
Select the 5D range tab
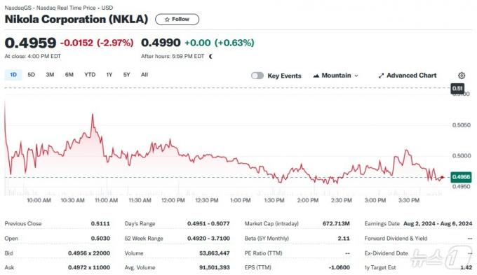click(32, 75)
